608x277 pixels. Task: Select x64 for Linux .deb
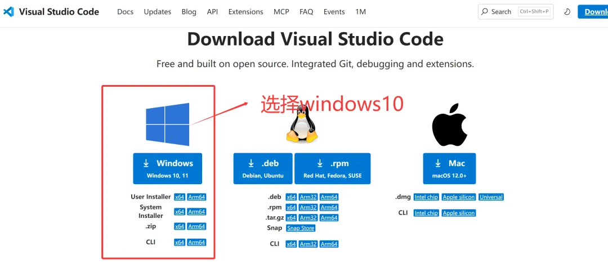[291, 197]
